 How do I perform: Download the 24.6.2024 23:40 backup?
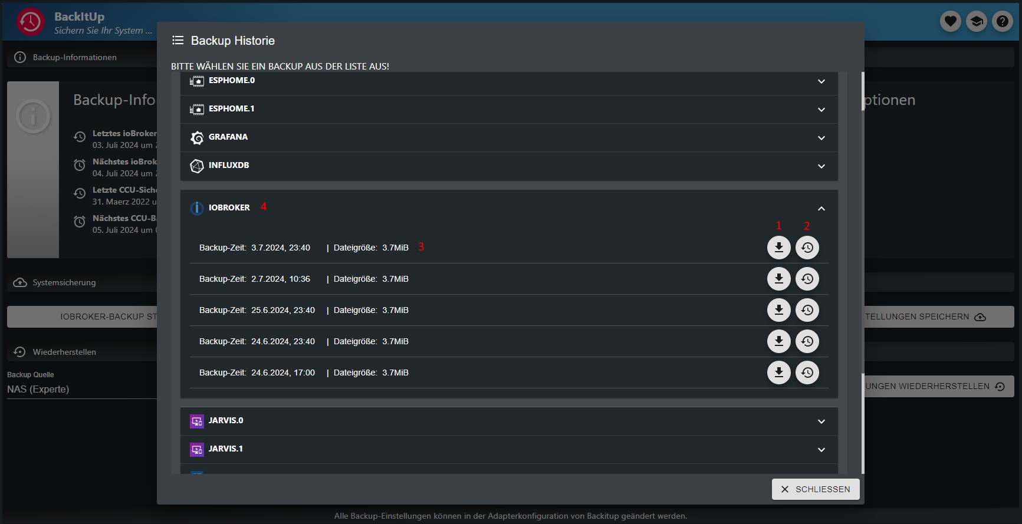tap(778, 341)
